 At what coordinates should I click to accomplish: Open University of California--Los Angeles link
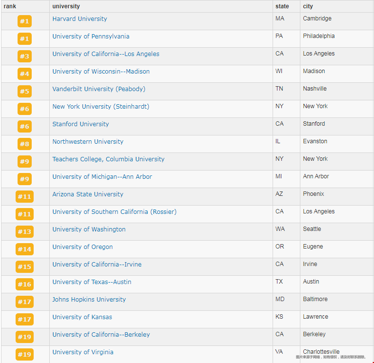click(106, 54)
